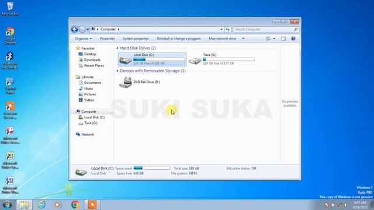This screenshot has height=210, width=374.
Task: Toggle the preview pane button
Action: pyautogui.click(x=283, y=38)
